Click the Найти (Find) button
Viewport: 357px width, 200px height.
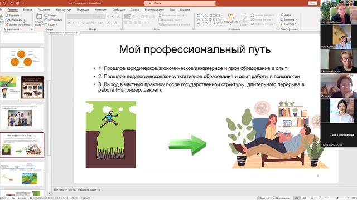pos(286,15)
